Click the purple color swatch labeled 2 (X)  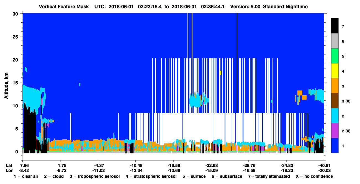[x=335, y=130]
